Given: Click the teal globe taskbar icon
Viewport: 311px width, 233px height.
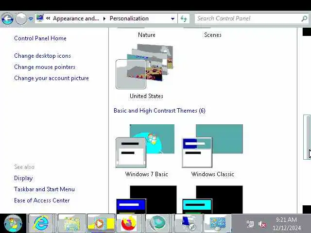Looking at the screenshot, I should click(x=157, y=223).
